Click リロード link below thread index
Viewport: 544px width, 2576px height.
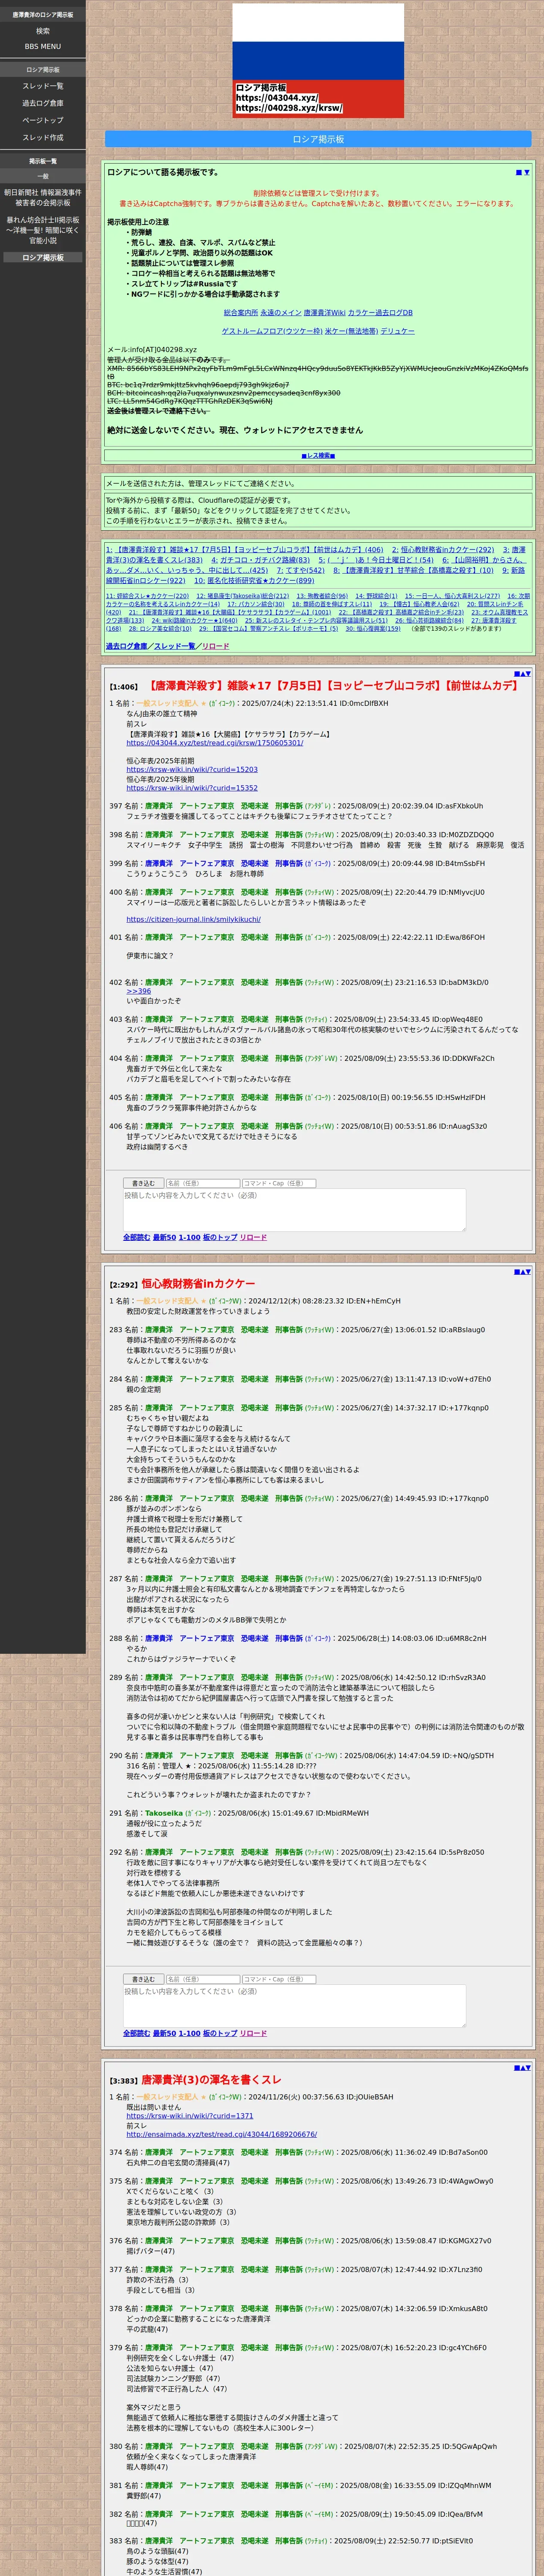(x=215, y=646)
